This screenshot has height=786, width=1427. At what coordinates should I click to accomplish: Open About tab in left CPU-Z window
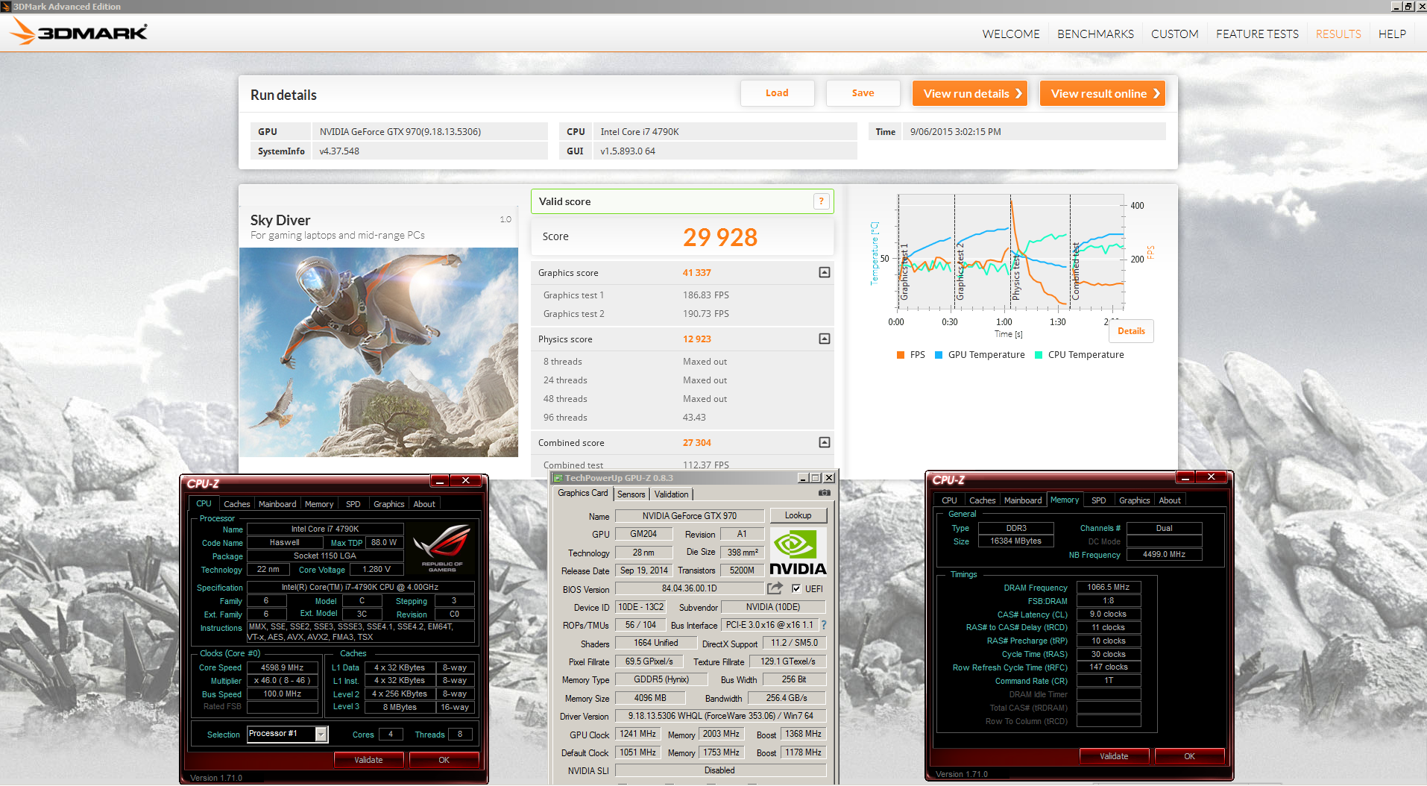[424, 504]
